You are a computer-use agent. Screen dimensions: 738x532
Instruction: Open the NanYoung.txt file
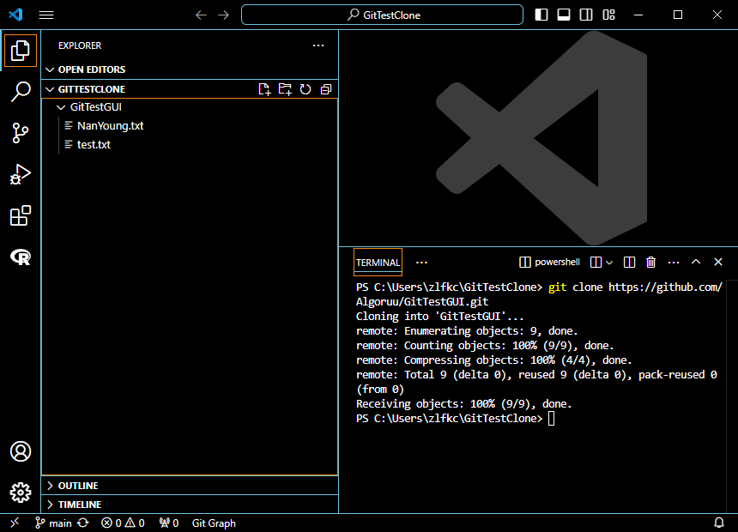[x=190, y=125]
